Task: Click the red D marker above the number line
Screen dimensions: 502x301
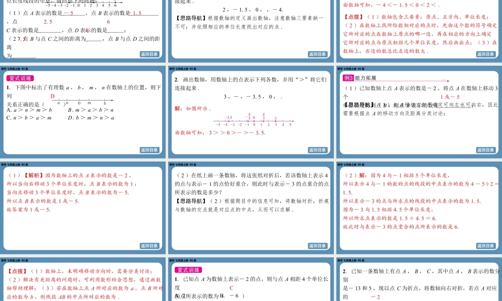Action: 52,96
